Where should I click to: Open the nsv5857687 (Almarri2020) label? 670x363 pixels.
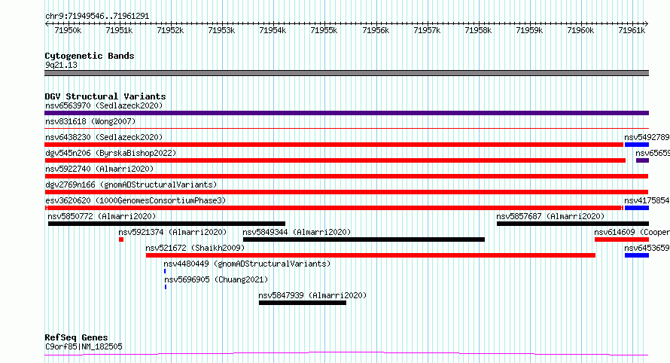coord(550,216)
